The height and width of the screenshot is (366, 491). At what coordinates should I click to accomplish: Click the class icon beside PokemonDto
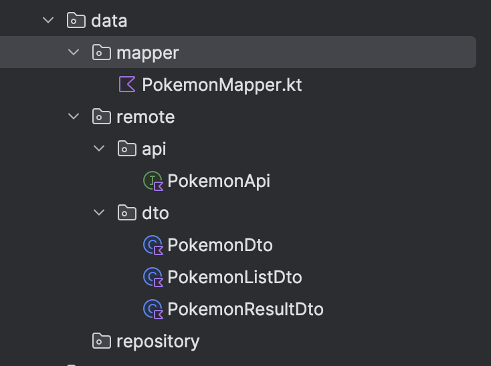[153, 245]
